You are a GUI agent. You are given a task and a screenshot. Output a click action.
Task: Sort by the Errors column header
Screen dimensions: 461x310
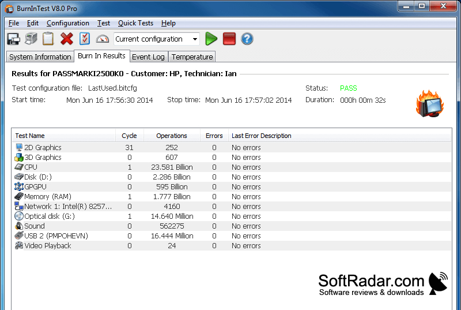[x=214, y=136]
